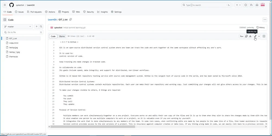
Task: Open the symbols panel icon
Action: (264, 36)
